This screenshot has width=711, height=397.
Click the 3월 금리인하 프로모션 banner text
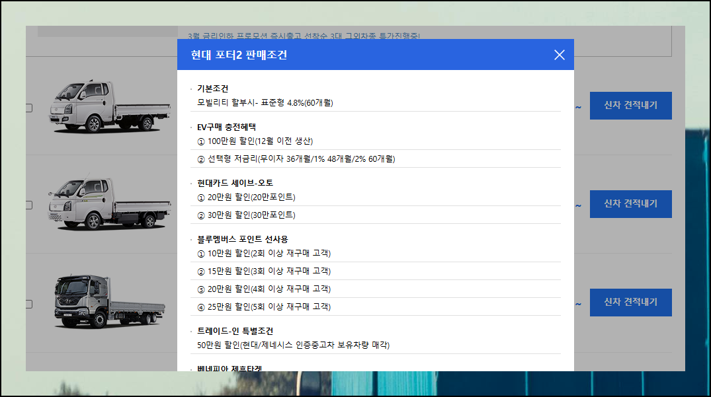pos(304,36)
